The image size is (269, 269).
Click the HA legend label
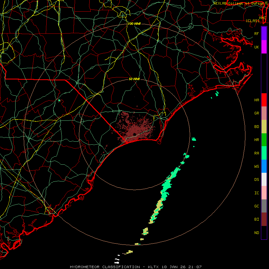[256, 100]
